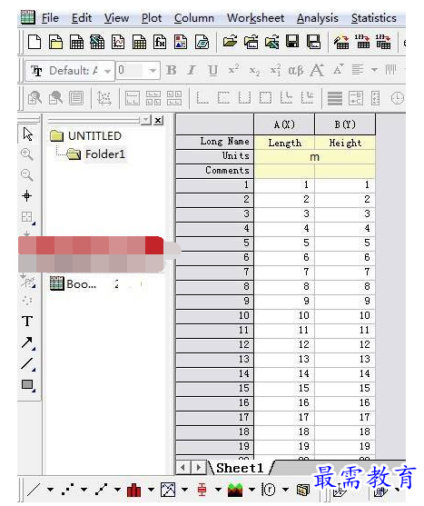Image resolution: width=424 pixels, height=506 pixels.
Task: Select the Rectangle drawing tool
Action: [x=28, y=385]
